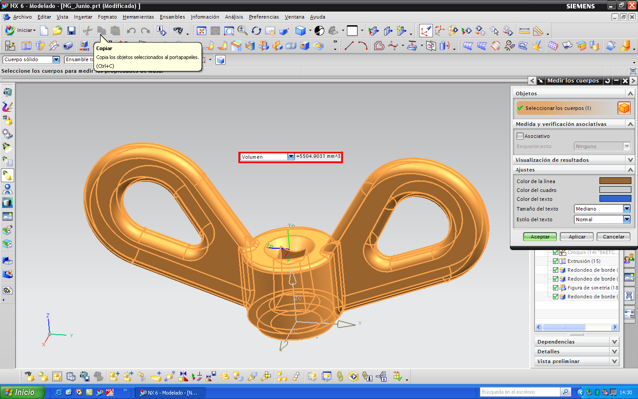Open Internet Explorer from the quick launch

click(x=58, y=392)
